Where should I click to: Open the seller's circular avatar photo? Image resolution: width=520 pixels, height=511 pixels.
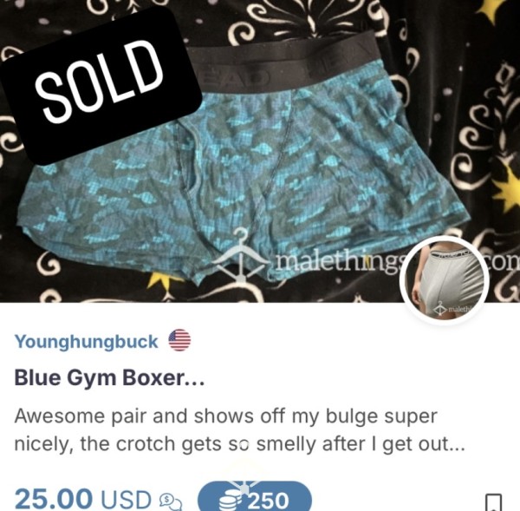pos(445,281)
